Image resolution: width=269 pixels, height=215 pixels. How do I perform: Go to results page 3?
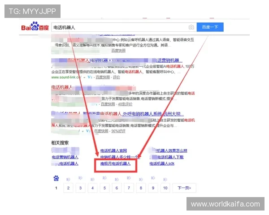80,188
